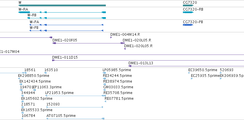The image size is (244, 120).
Task: Open the EK298850.5prime label
Action: click(x=34, y=76)
